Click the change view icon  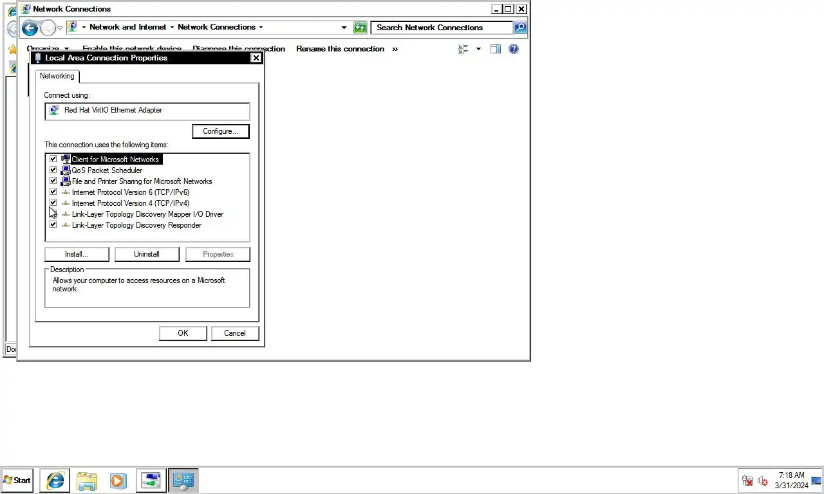point(463,49)
